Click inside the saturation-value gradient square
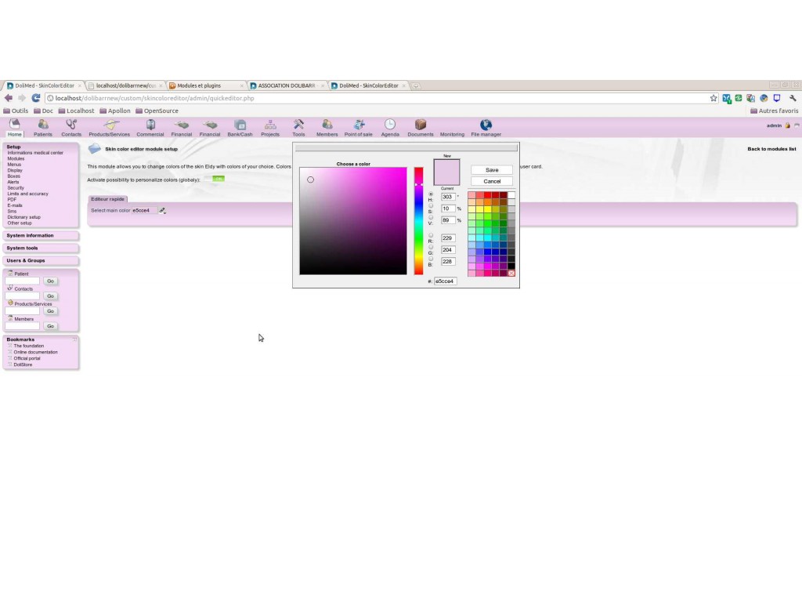 (x=353, y=220)
